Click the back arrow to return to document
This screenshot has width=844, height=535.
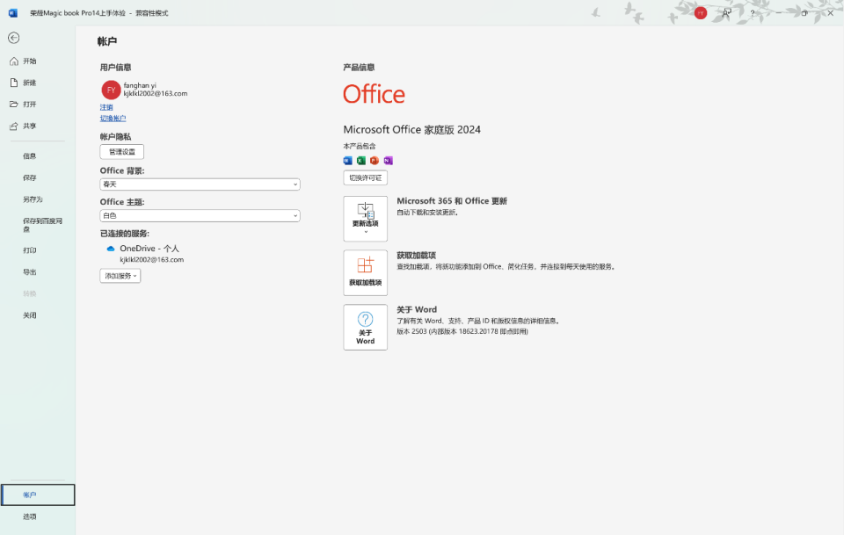(14, 38)
